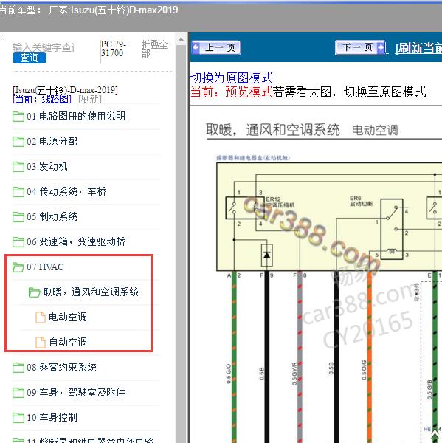The image size is (442, 443).
Task: Click the document icon for 自动空调
Action: 41,343
